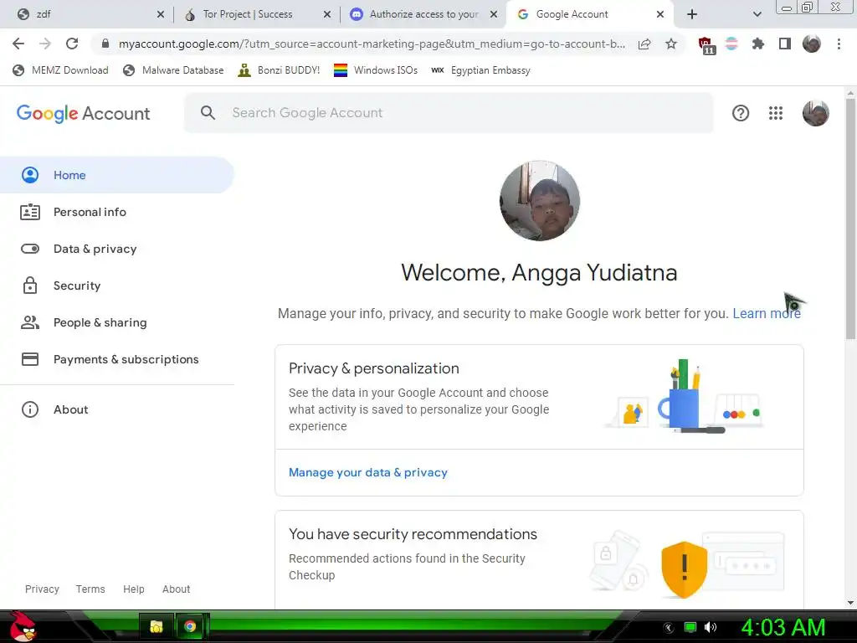The image size is (857, 643).
Task: Click the page vertical scrollbar
Action: coord(850,219)
